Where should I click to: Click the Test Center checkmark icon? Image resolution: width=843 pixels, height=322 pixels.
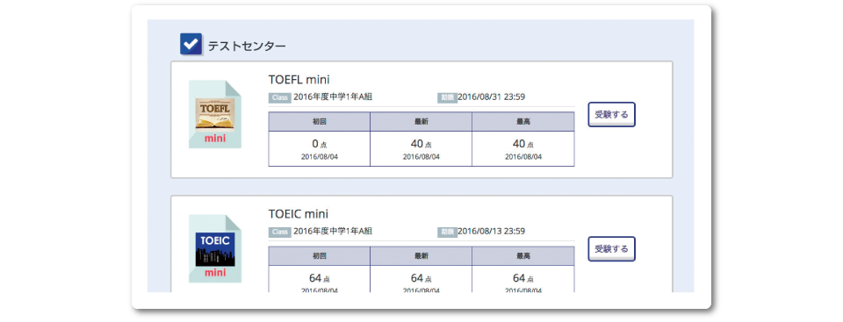point(191,44)
